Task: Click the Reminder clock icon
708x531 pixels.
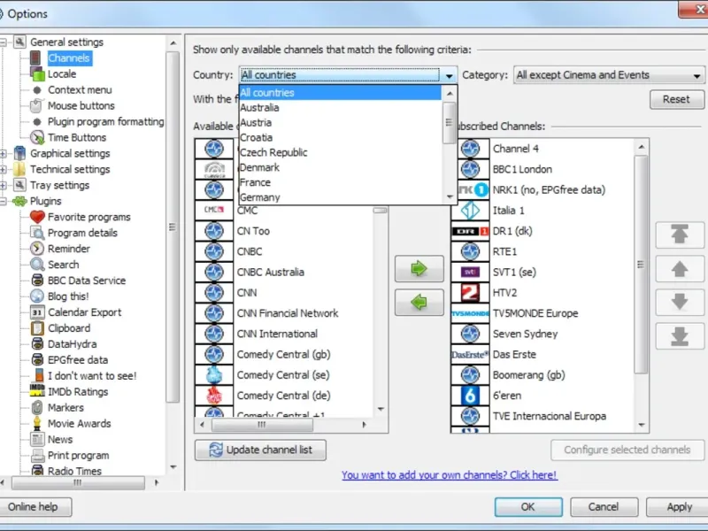Action: coord(37,249)
